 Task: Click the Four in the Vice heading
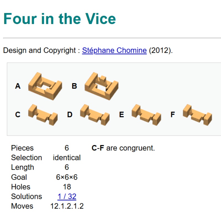pyautogui.click(x=60, y=19)
